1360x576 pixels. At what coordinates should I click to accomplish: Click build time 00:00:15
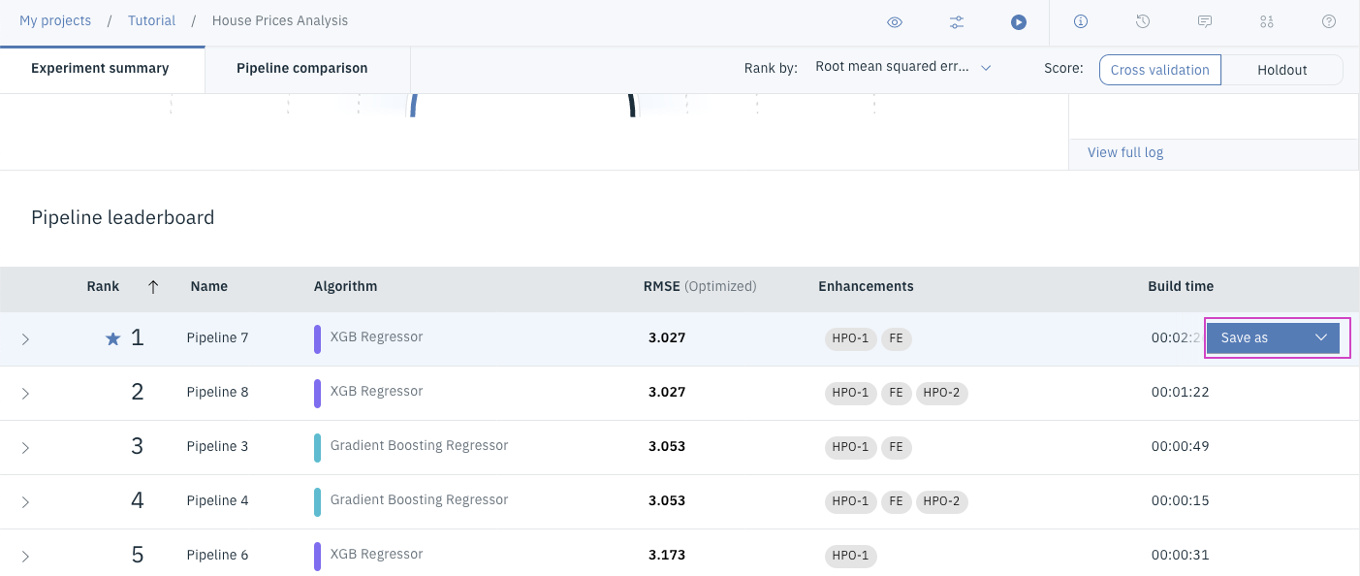(x=1180, y=500)
